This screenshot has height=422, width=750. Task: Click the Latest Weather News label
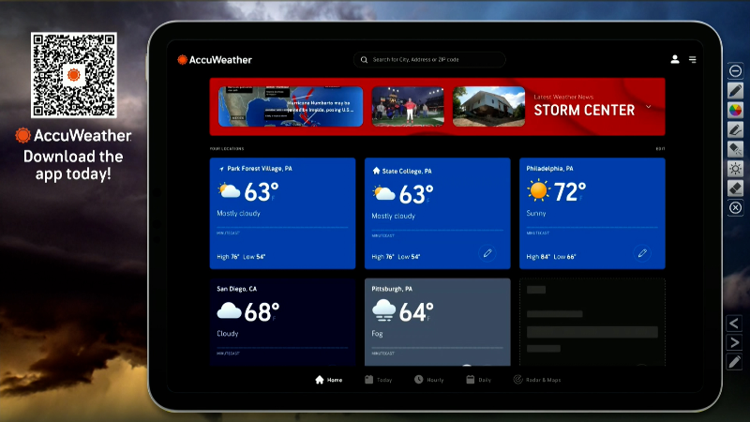[563, 97]
